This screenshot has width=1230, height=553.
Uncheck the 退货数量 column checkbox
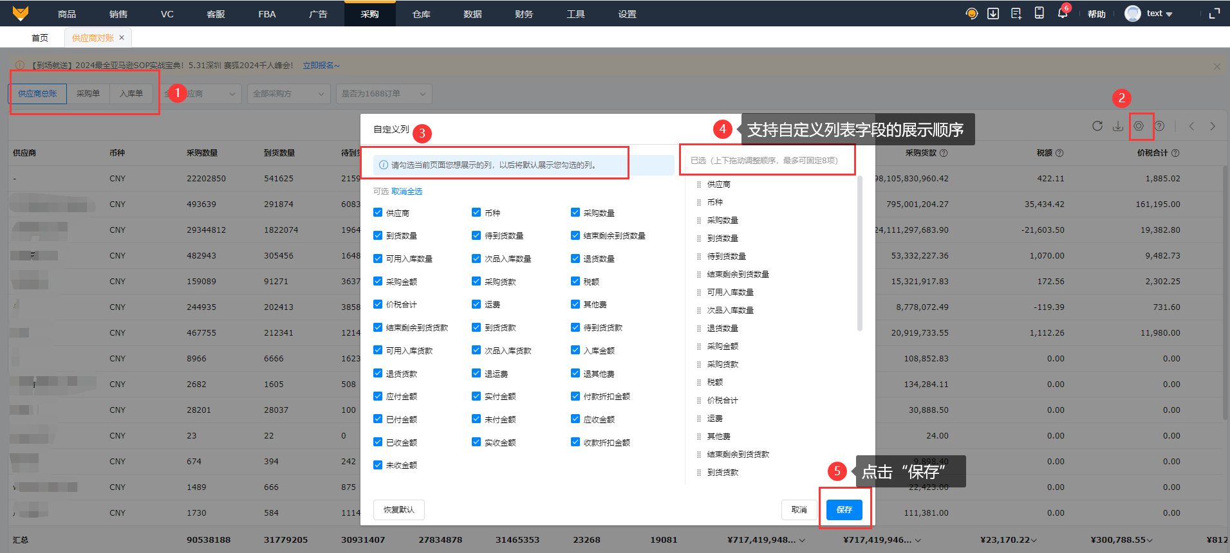click(x=575, y=258)
